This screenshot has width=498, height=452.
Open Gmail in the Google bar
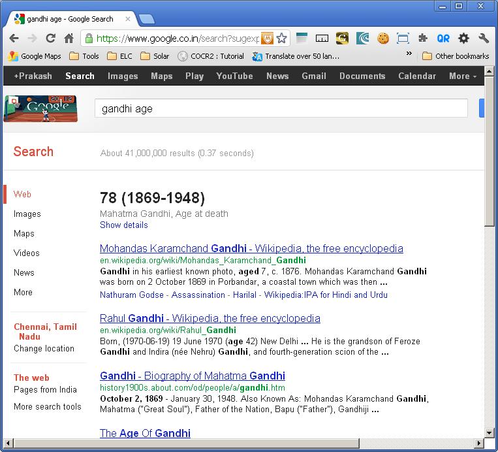pos(314,76)
